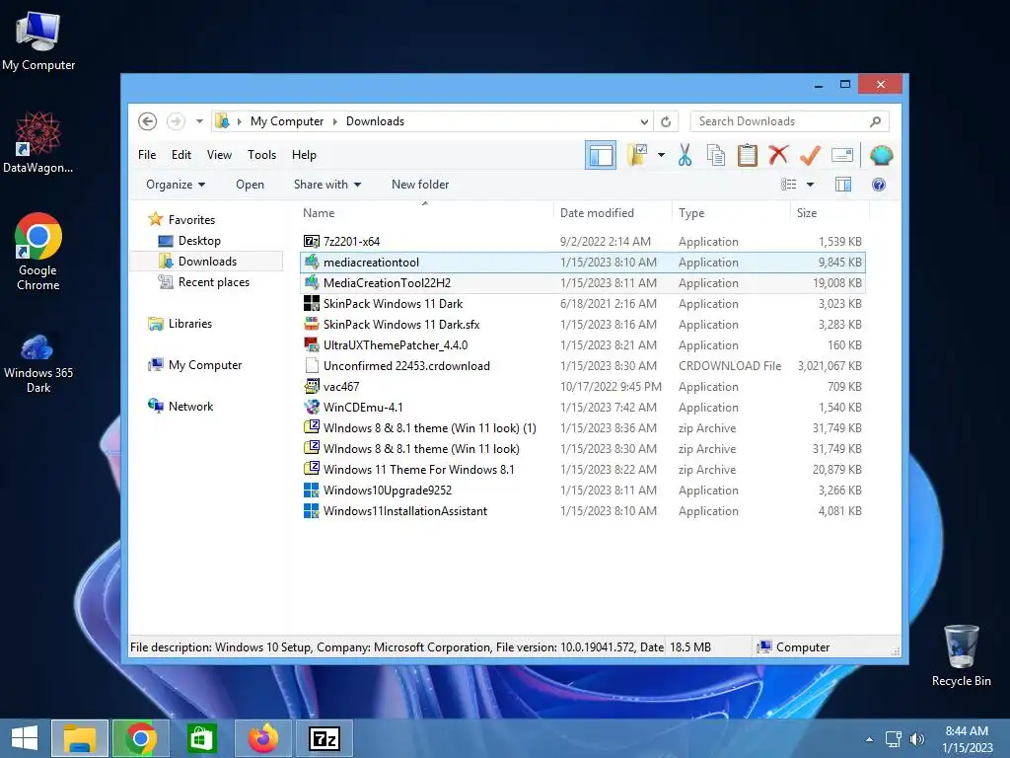This screenshot has width=1010, height=758.
Task: Click the orange checkmark Properties icon
Action: [x=811, y=155]
